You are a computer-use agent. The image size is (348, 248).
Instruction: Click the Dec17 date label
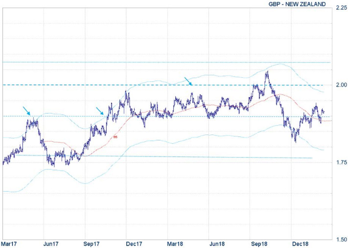134,243
